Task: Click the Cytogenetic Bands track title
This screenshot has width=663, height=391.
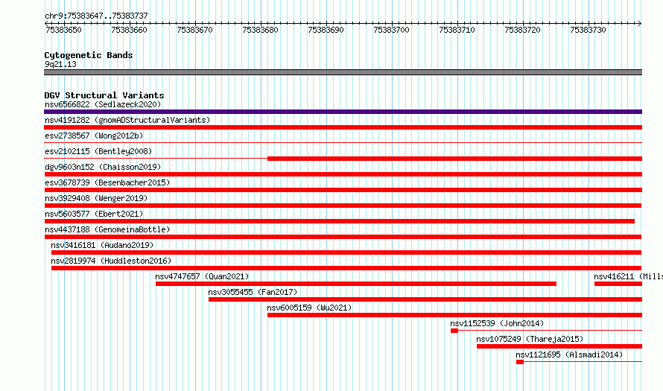Action: click(89, 55)
